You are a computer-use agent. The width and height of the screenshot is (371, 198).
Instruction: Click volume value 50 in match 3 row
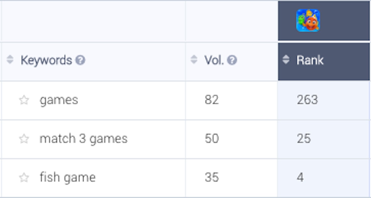tap(211, 139)
